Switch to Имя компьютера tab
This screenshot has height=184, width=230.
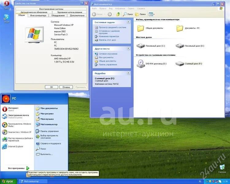38,15
